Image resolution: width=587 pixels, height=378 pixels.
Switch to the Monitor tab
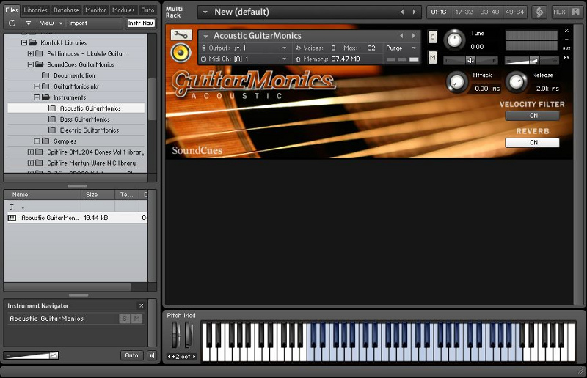95,10
